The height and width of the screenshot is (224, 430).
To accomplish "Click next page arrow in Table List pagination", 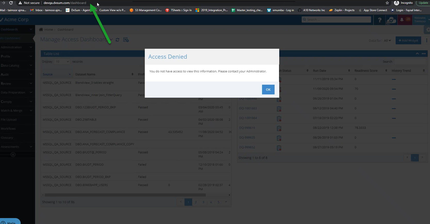I will click(226, 202).
